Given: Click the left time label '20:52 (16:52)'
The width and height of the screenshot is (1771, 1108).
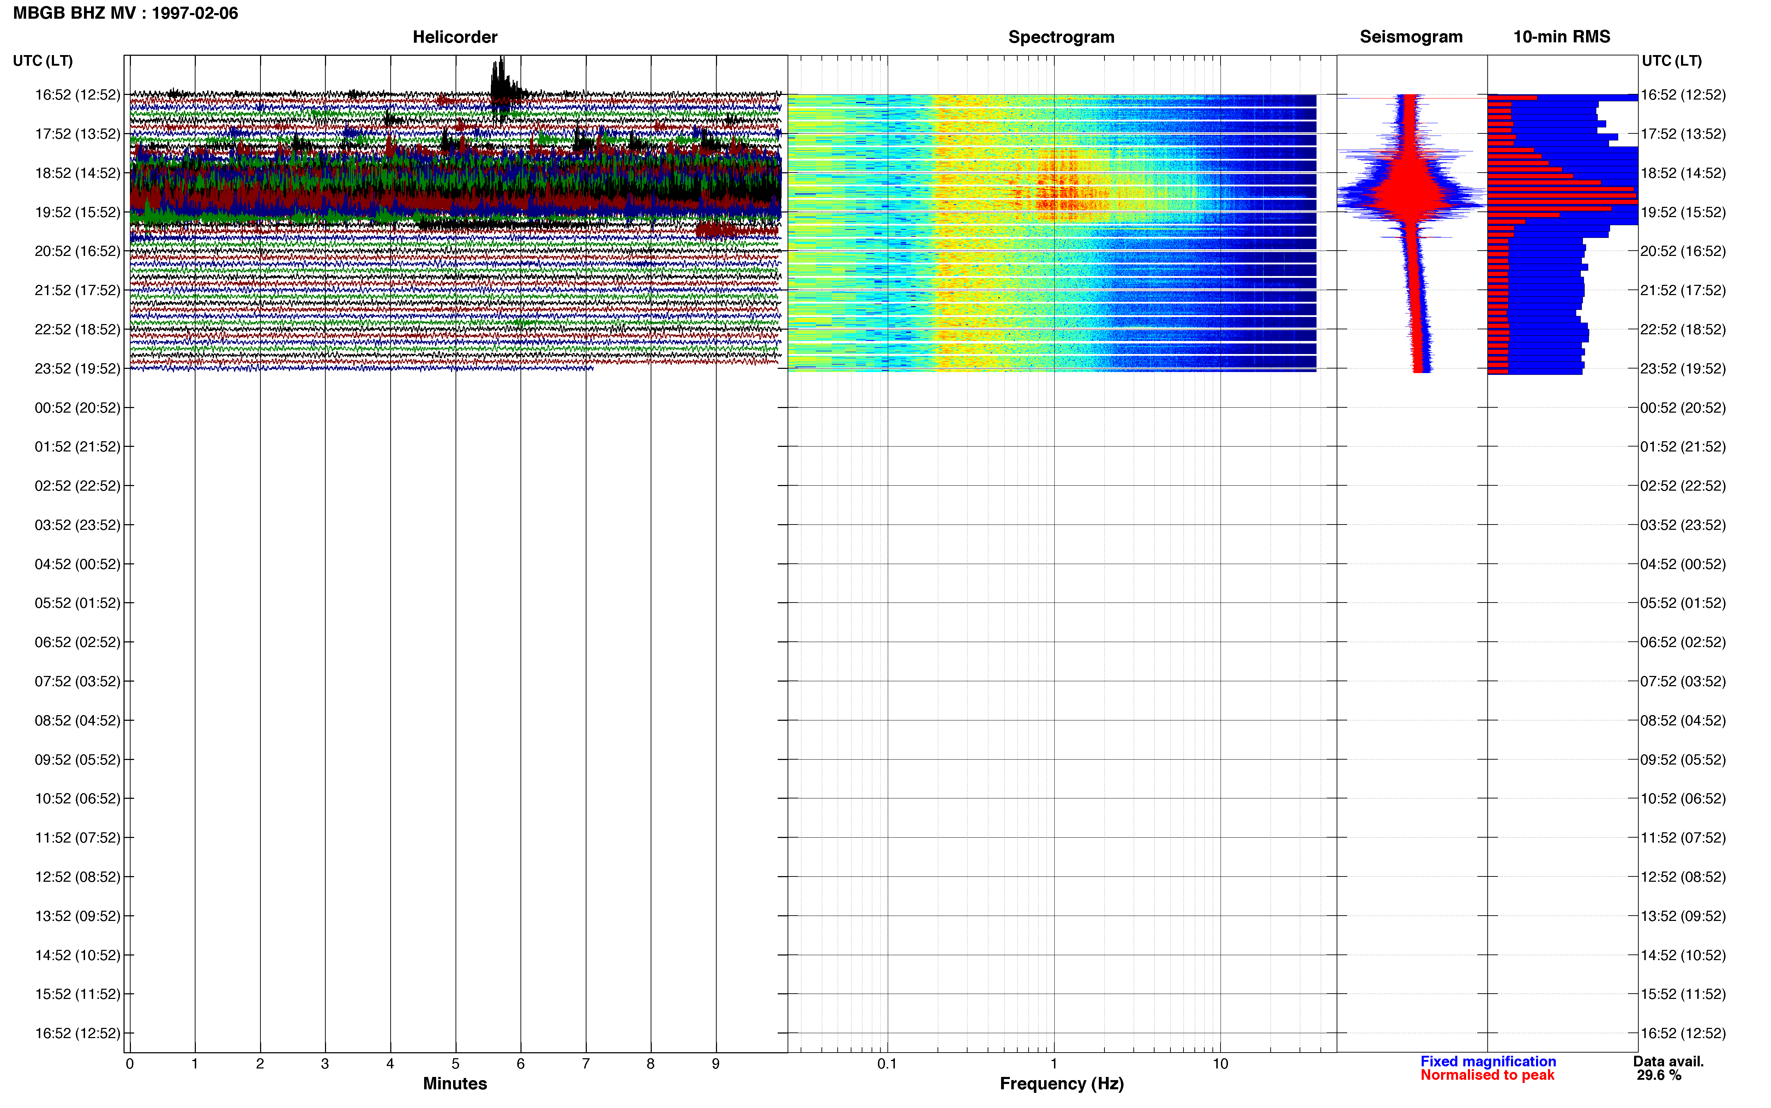Looking at the screenshot, I should point(77,251).
